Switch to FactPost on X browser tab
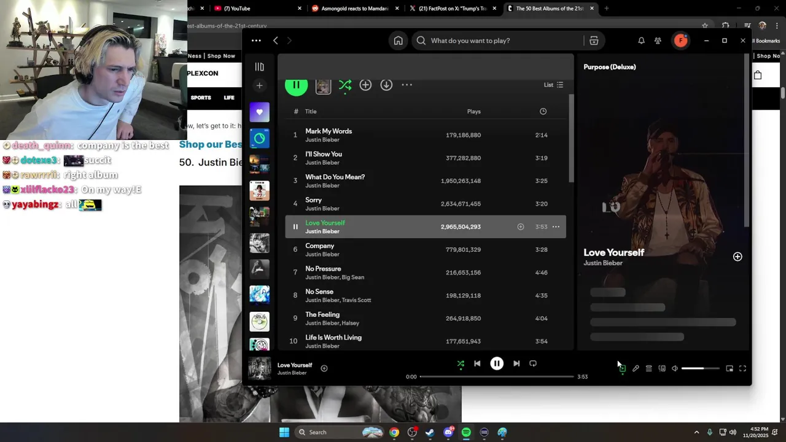The image size is (786, 442). pyautogui.click(x=453, y=9)
